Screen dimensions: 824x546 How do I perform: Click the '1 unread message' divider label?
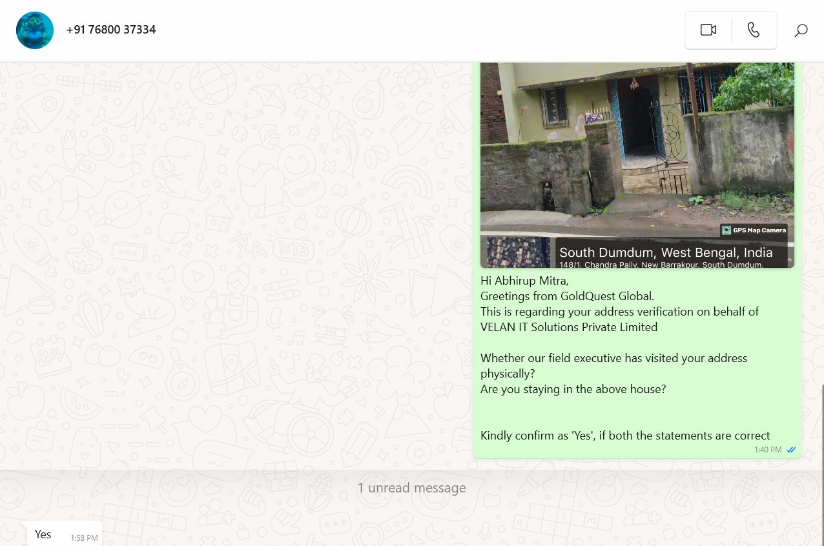[x=411, y=488]
